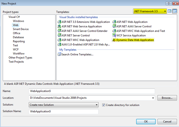Open the help button in title bar
The height and width of the screenshot is (127, 179).
[169, 4]
